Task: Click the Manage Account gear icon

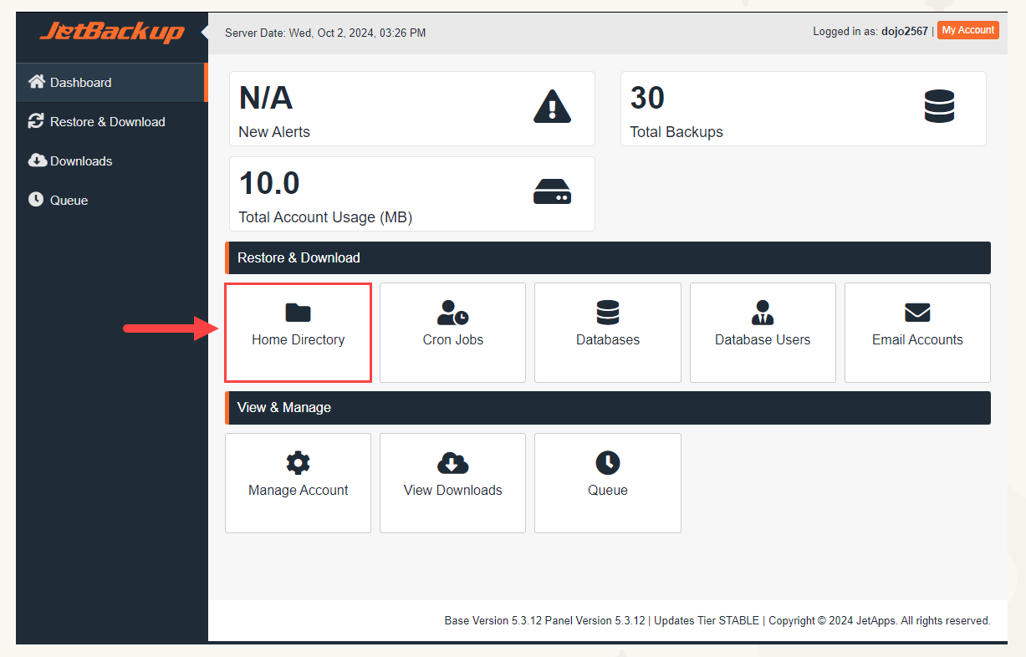Action: coord(298,463)
